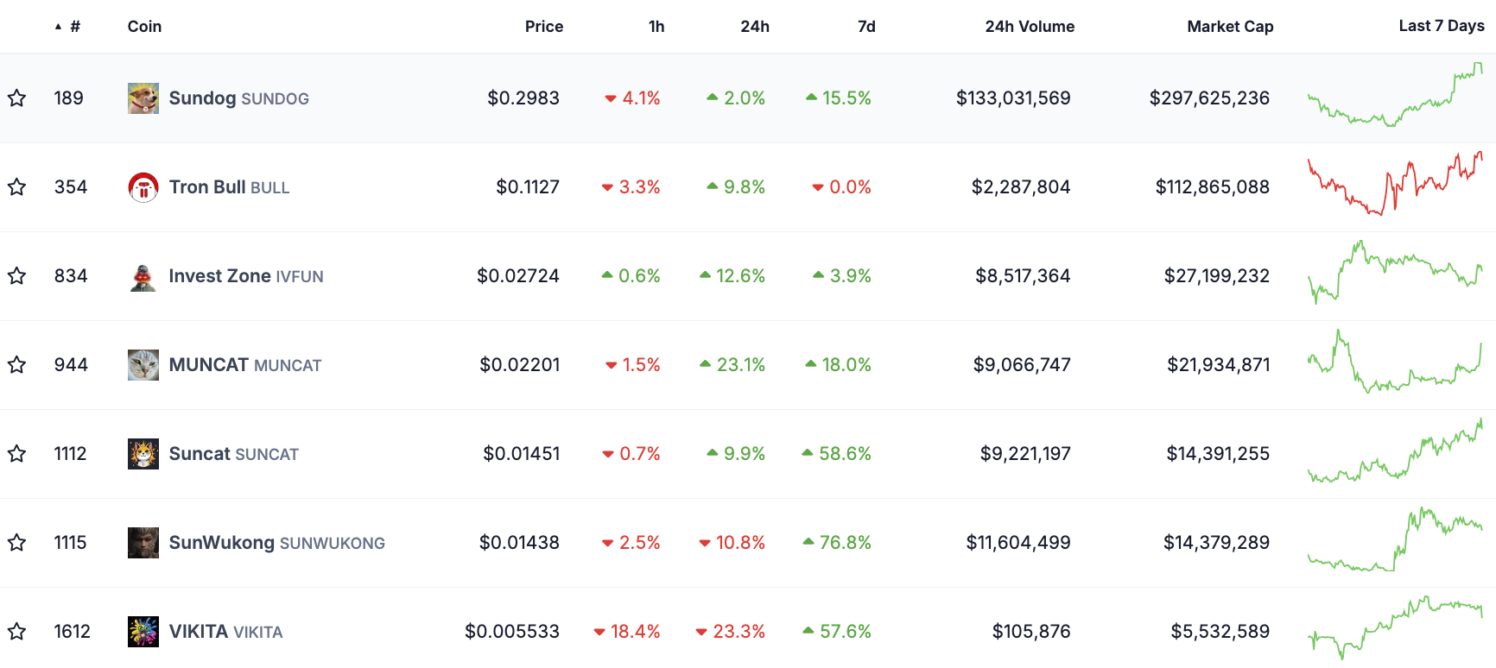This screenshot has width=1496, height=668.
Task: Sort coins by 24h Volume header
Action: pyautogui.click(x=1029, y=27)
